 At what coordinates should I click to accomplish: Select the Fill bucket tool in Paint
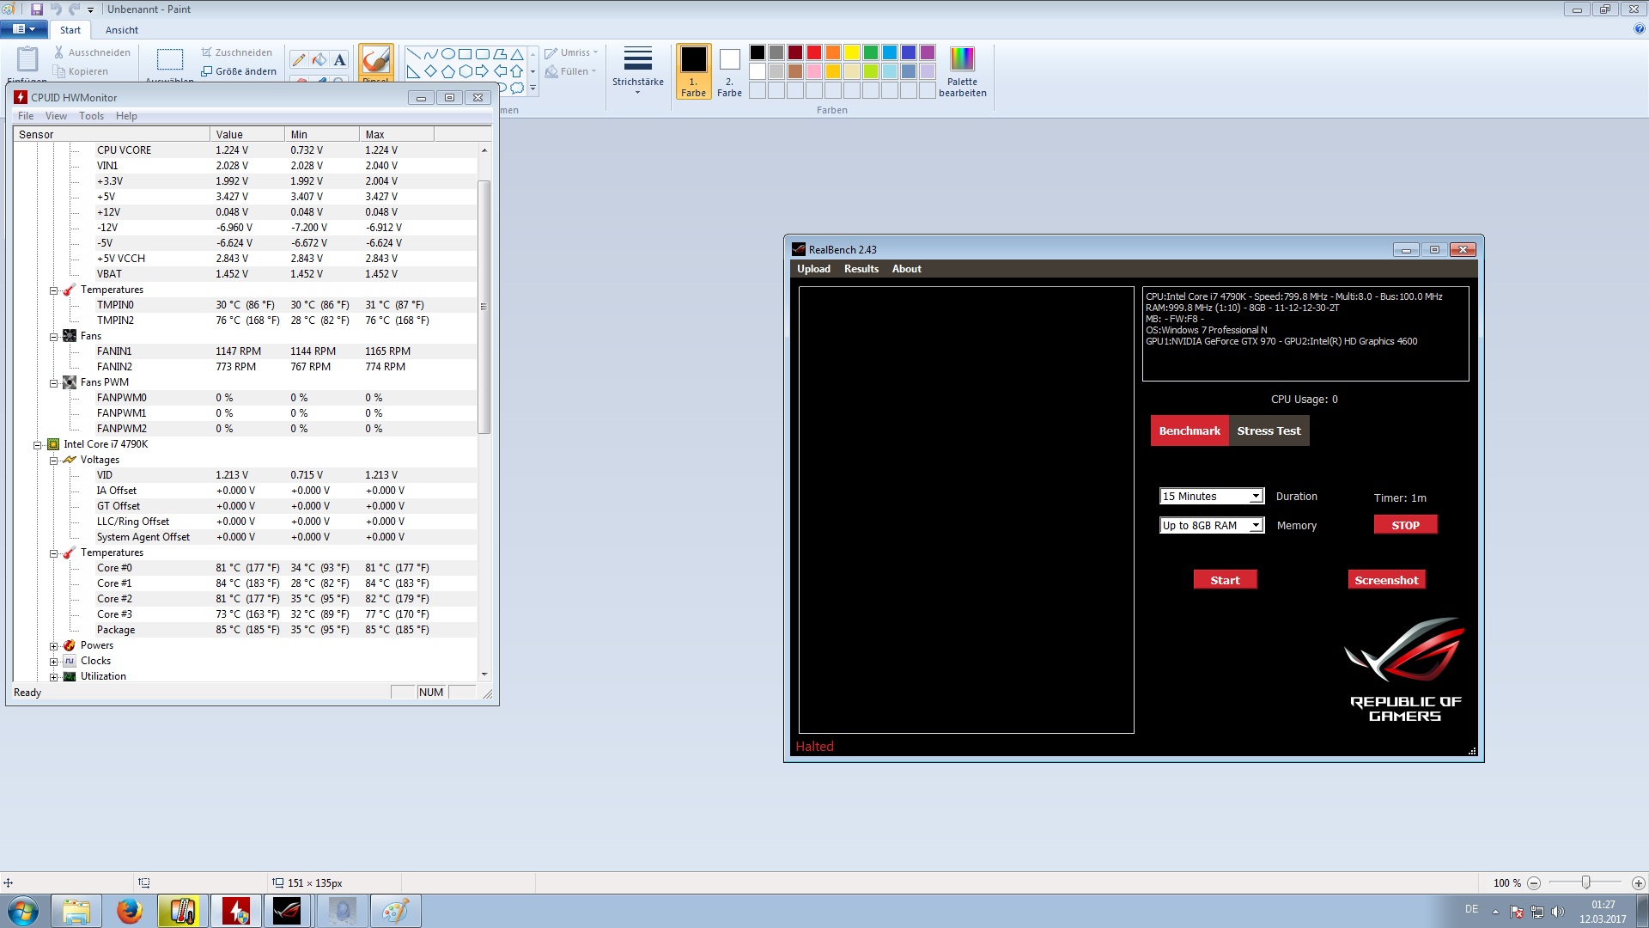click(319, 60)
